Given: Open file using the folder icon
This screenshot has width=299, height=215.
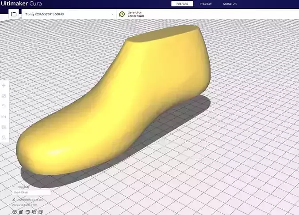Looking at the screenshot, I should (14, 14).
